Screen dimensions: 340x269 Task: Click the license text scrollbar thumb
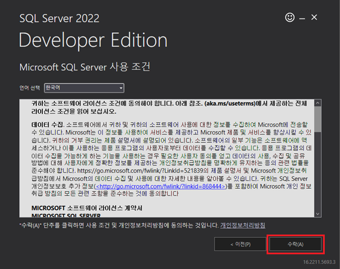317,119
